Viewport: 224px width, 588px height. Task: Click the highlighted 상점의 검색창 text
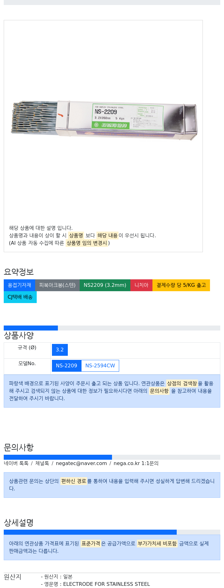point(182,383)
